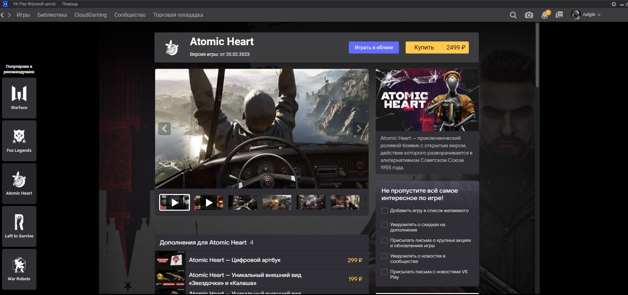
Task: Enable VK Play news emails checkbox
Action: (x=385, y=272)
